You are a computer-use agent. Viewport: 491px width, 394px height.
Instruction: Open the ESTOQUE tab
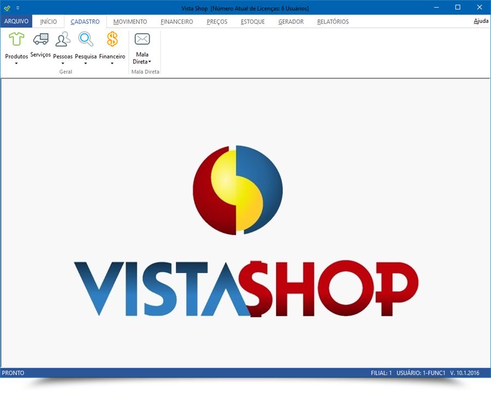[x=253, y=21]
